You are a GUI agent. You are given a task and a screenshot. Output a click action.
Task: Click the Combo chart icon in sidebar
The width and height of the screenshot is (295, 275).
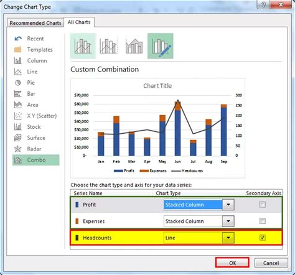(x=18, y=160)
